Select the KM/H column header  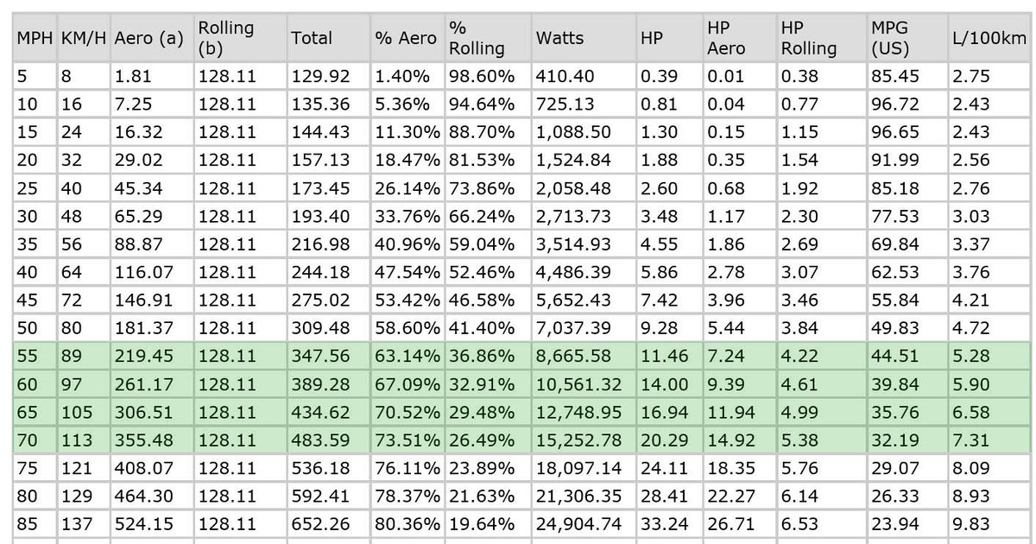[83, 38]
